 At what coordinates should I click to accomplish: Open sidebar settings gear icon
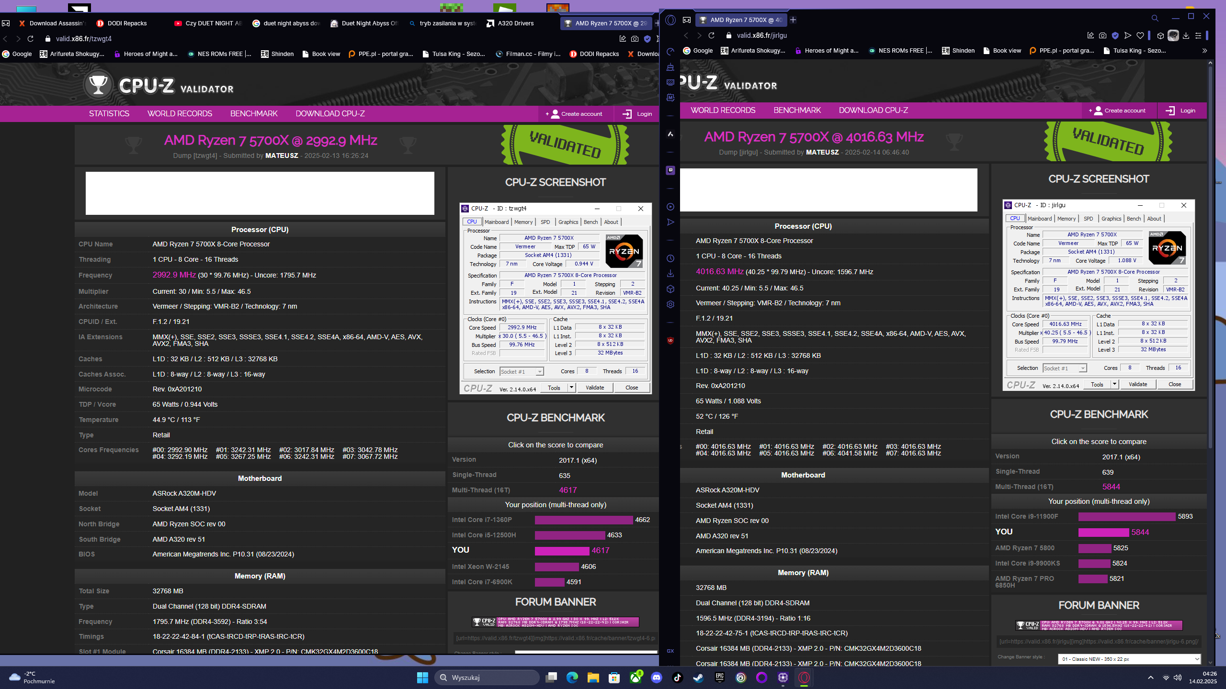pyautogui.click(x=670, y=304)
